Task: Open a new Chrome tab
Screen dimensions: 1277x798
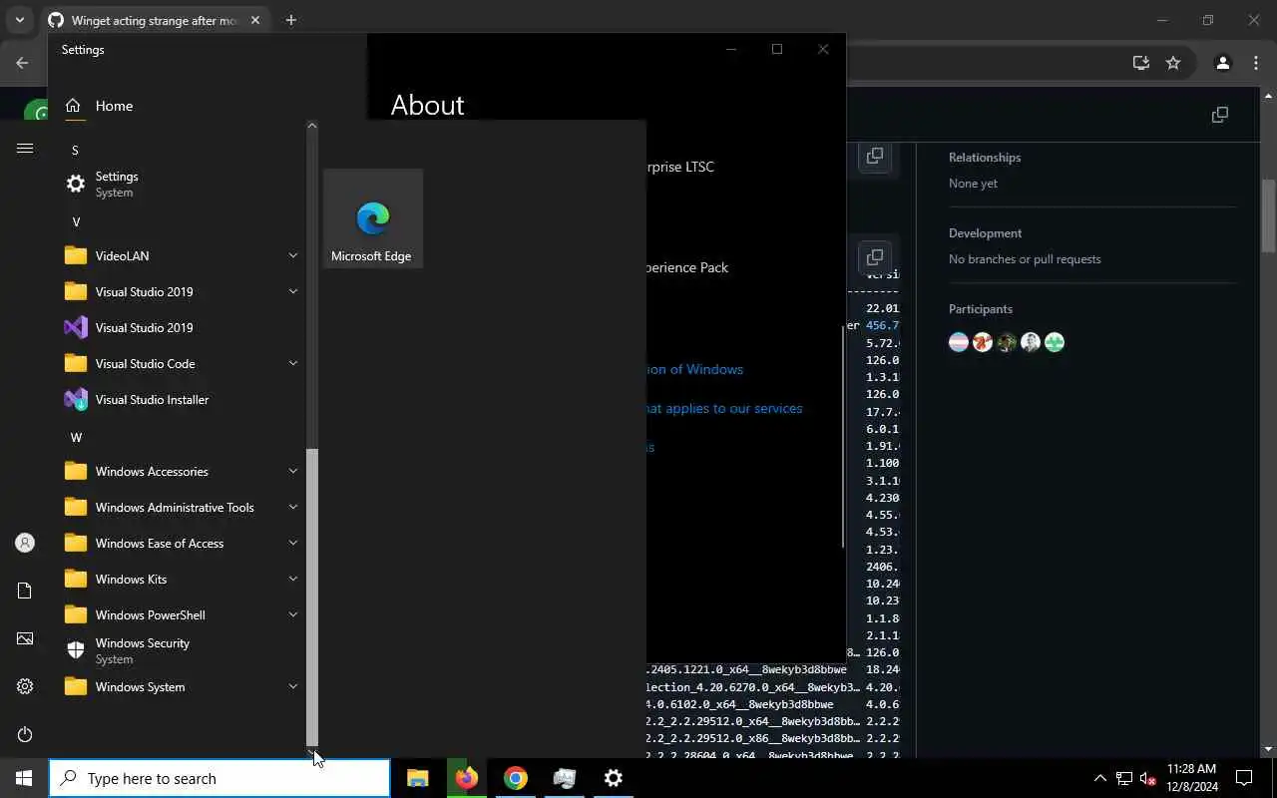Action: 291,20
